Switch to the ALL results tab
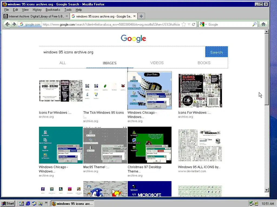This screenshot has height=207, width=277. [x=62, y=63]
